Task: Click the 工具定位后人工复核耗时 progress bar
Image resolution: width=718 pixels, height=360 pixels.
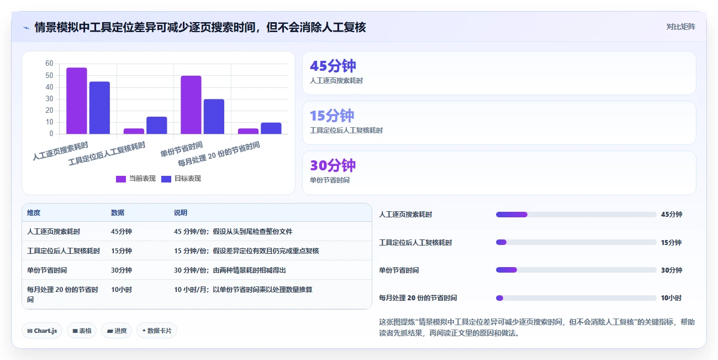Action: [576, 242]
